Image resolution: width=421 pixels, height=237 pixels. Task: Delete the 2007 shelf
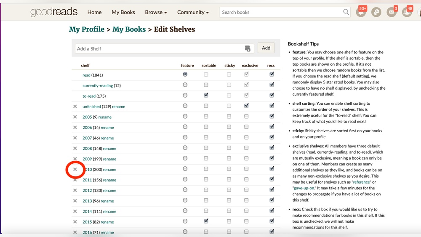point(75,138)
